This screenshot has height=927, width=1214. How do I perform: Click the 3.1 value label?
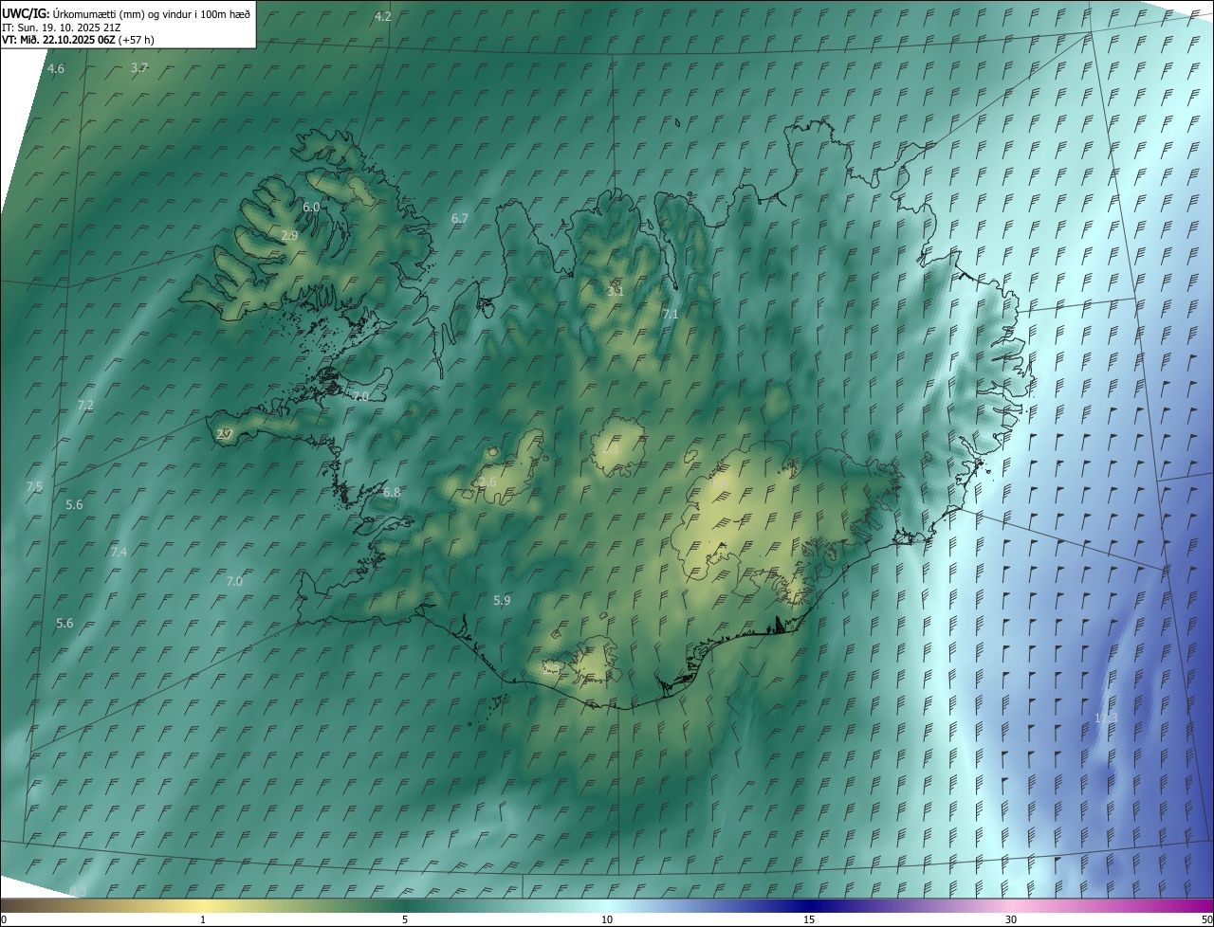pyautogui.click(x=616, y=291)
